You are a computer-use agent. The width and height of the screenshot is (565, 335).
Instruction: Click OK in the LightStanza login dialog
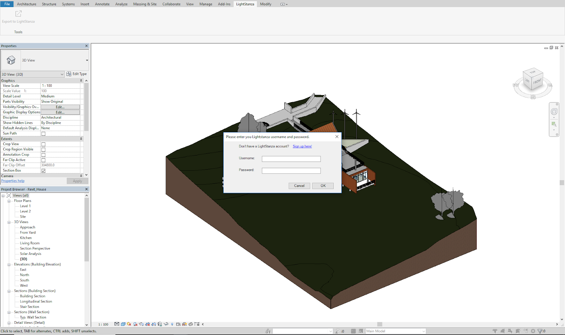pyautogui.click(x=323, y=186)
